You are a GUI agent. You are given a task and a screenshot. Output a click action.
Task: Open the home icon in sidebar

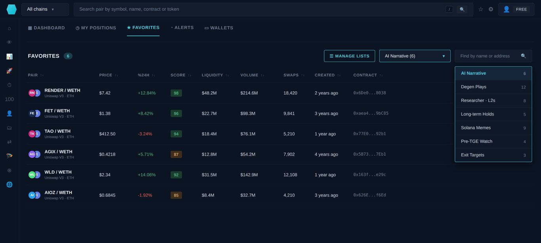[9, 28]
